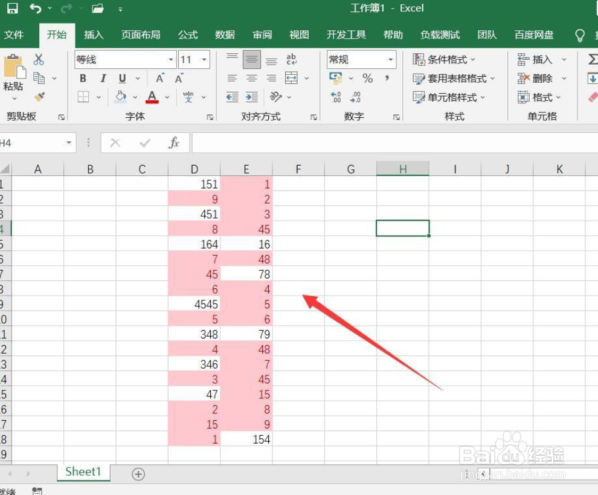
Task: Click the cell Borders icon
Action: click(x=83, y=97)
